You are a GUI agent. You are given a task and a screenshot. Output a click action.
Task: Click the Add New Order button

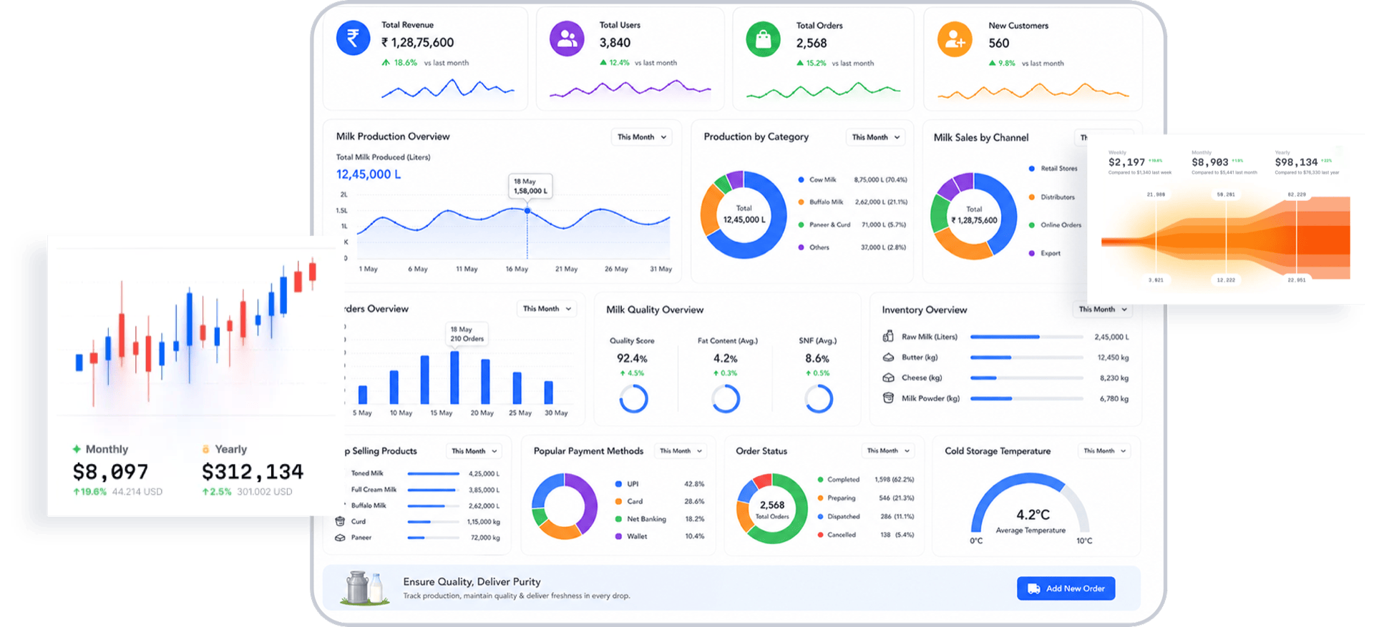pos(1066,588)
